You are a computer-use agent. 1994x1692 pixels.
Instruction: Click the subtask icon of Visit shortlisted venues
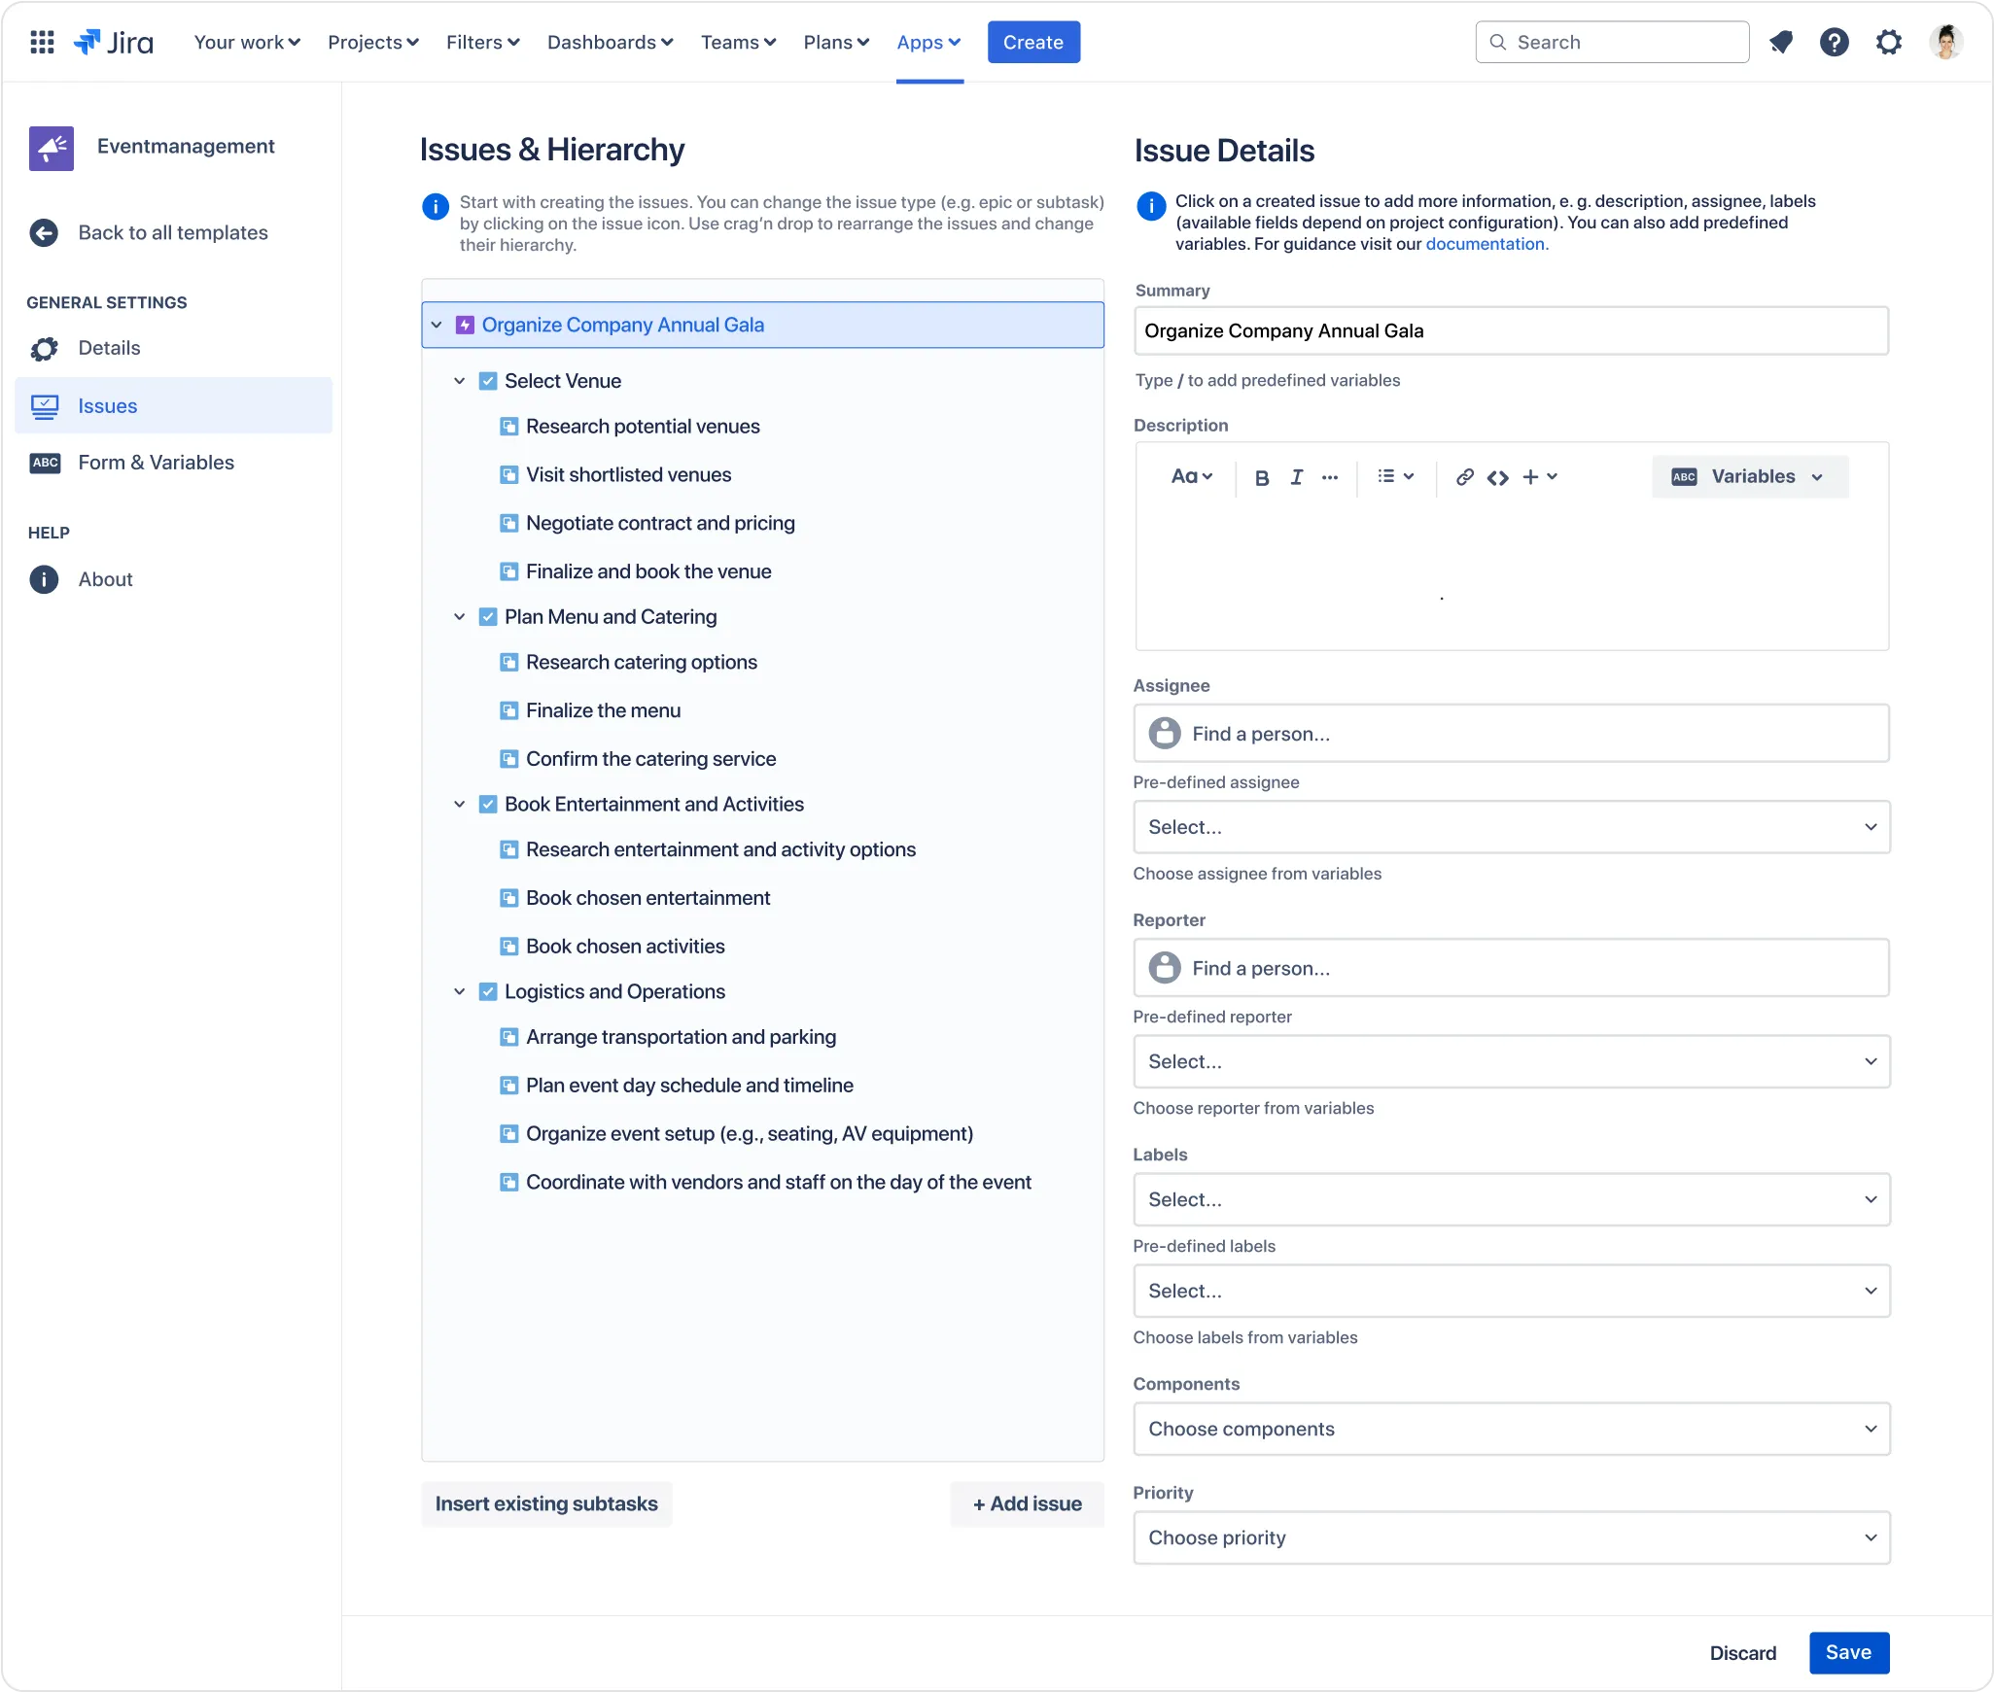(x=508, y=475)
